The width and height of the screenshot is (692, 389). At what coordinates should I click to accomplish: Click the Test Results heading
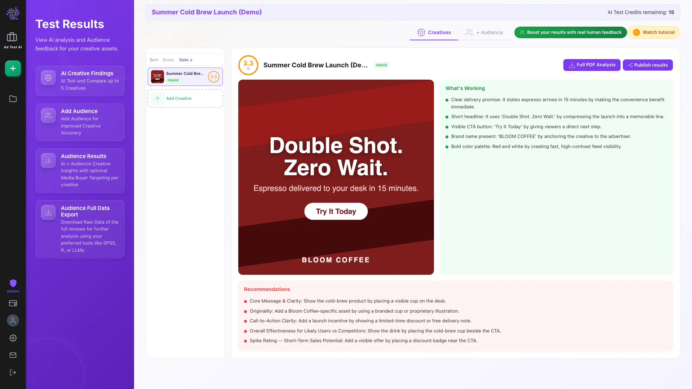click(70, 24)
